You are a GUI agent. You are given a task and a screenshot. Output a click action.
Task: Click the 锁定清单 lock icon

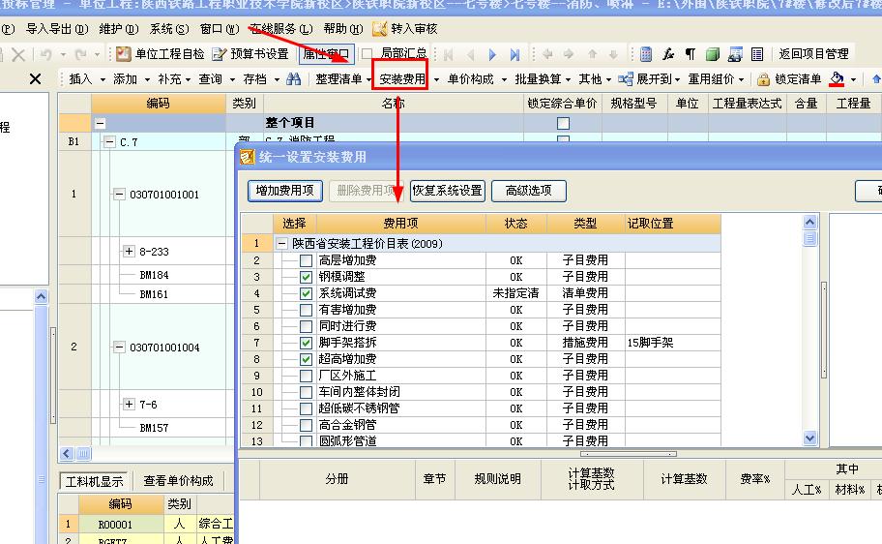pyautogui.click(x=763, y=78)
